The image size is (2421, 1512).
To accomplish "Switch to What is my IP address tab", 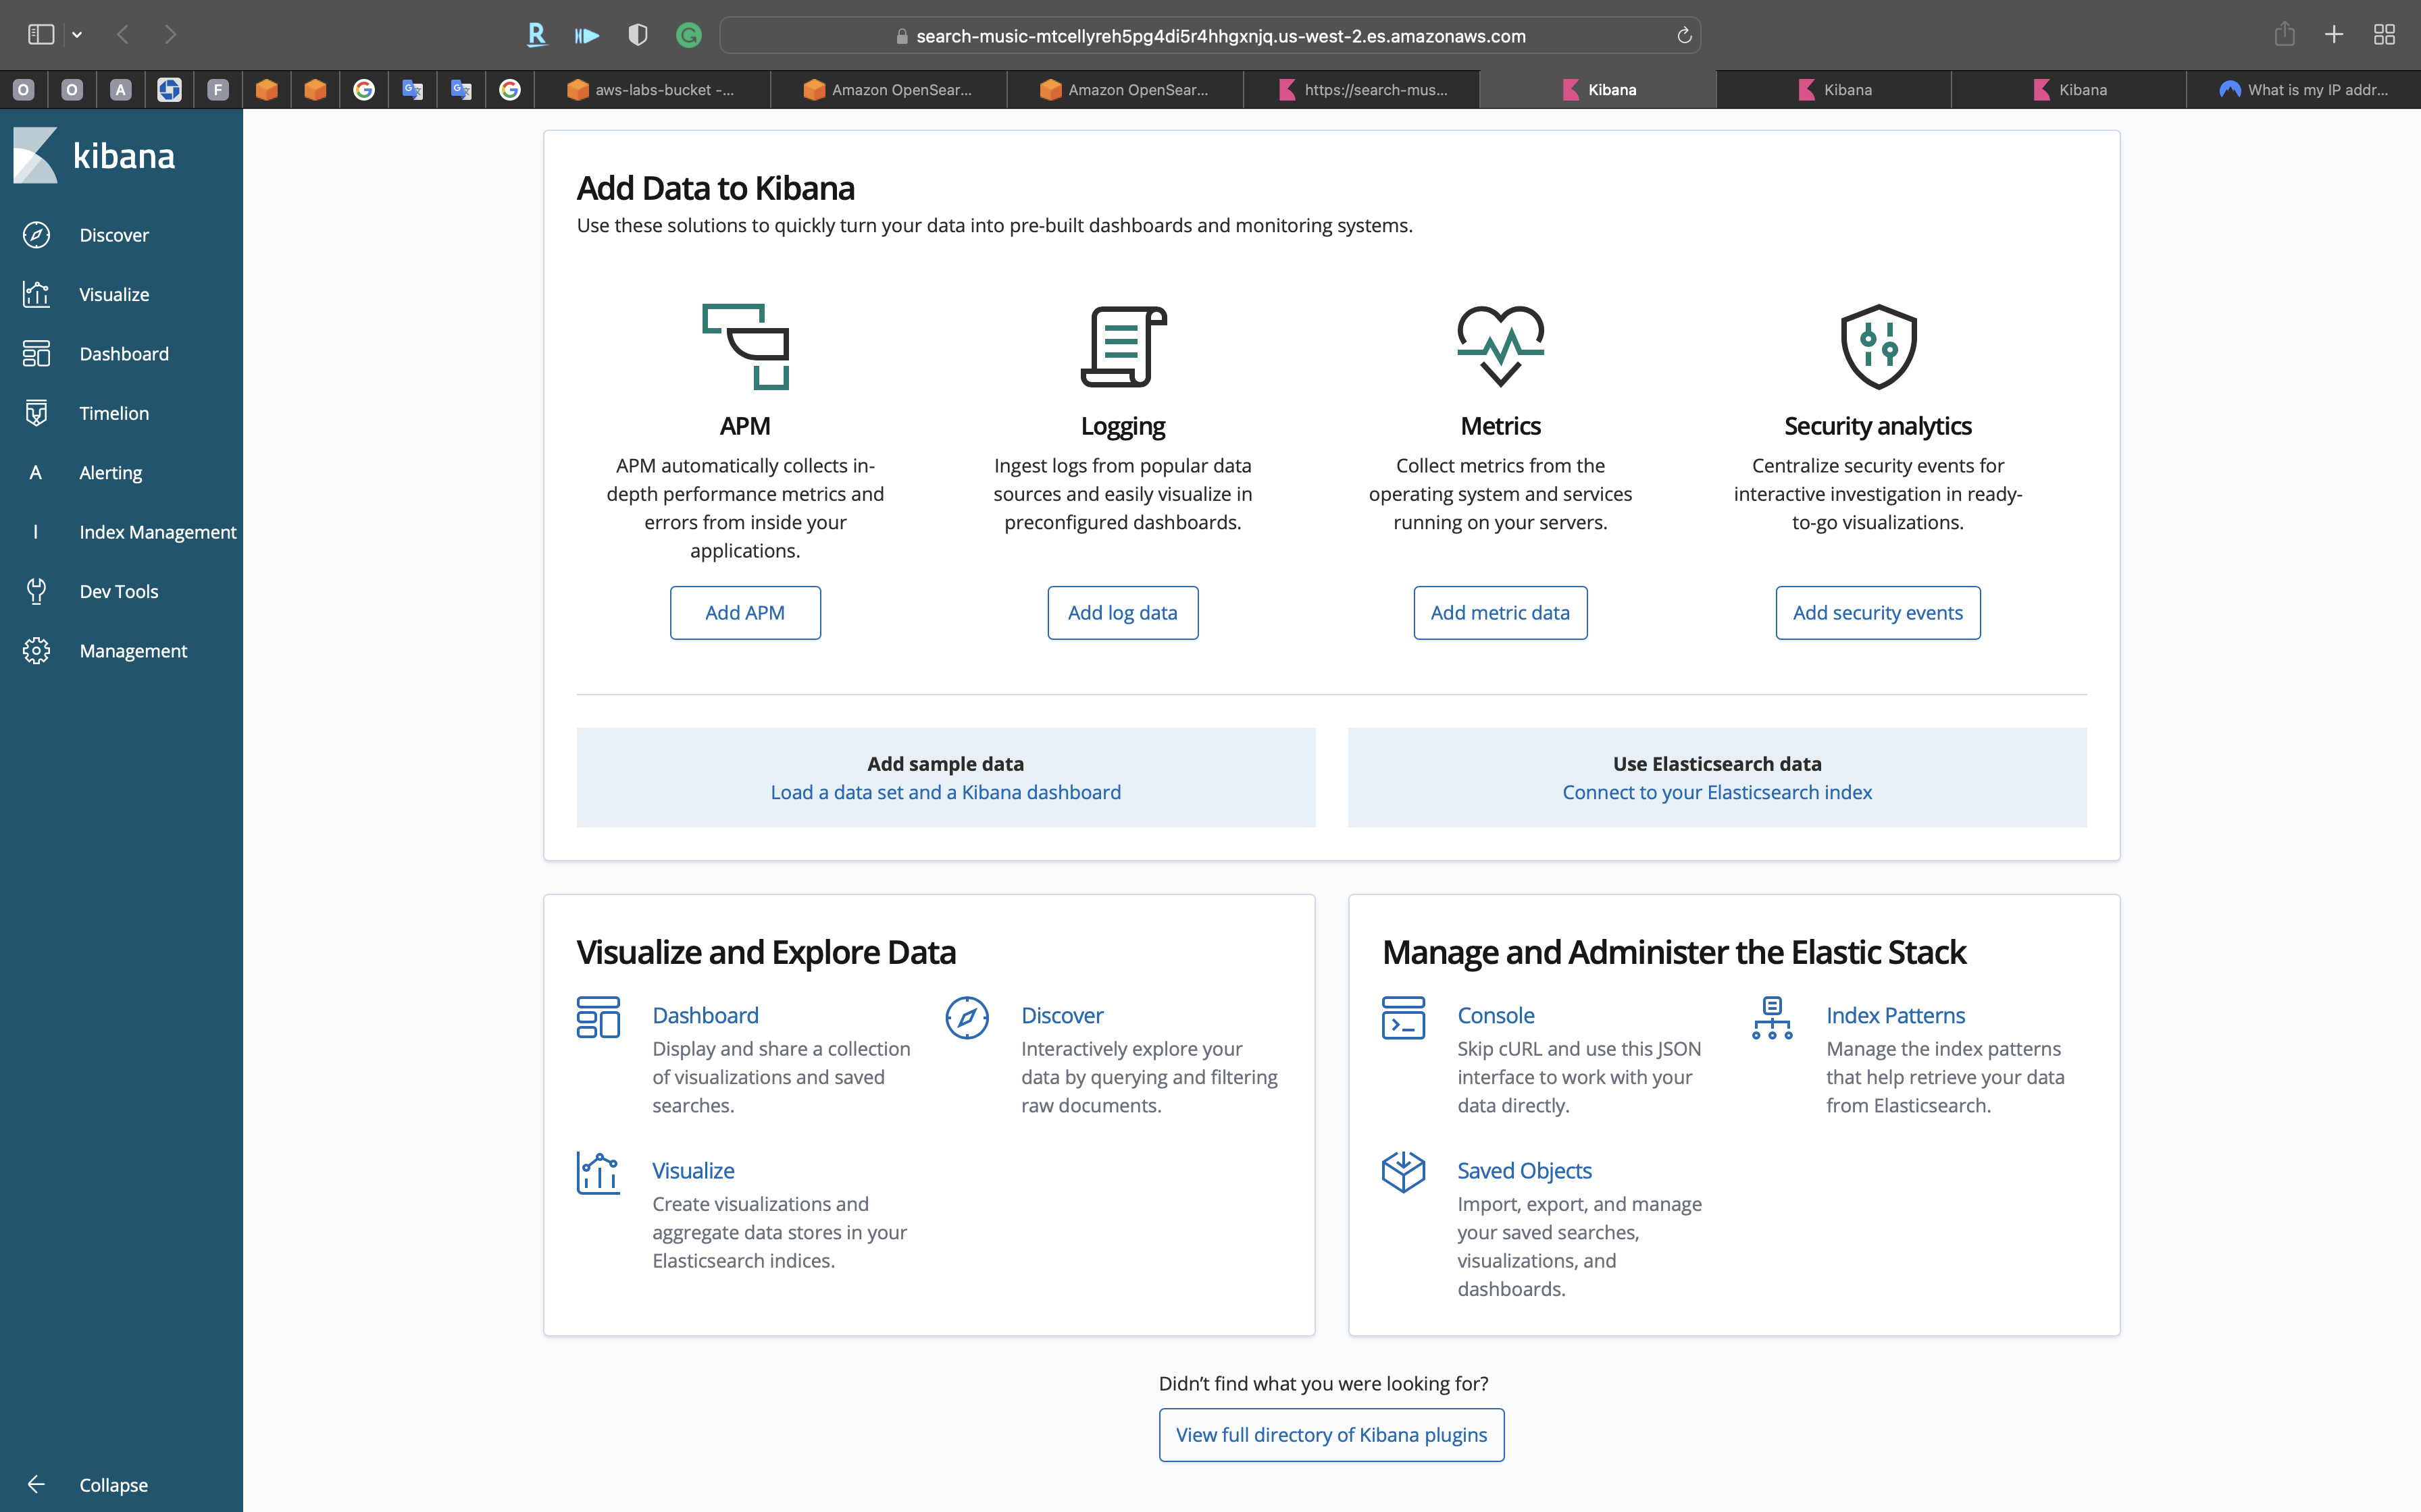I will pyautogui.click(x=2303, y=90).
